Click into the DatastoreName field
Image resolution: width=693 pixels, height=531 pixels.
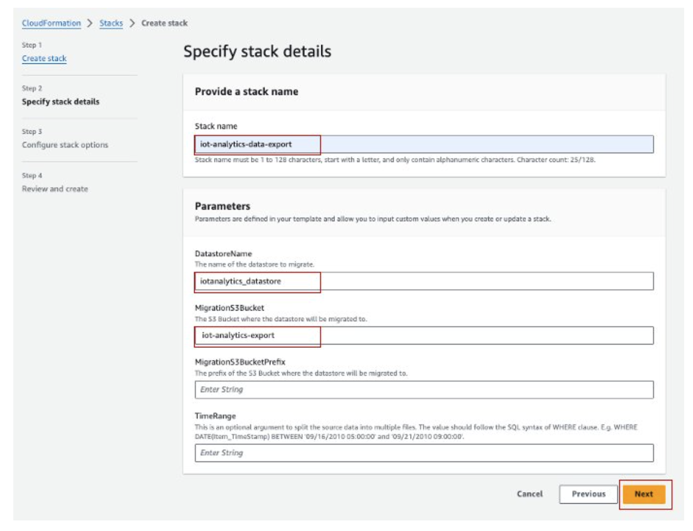tap(423, 281)
